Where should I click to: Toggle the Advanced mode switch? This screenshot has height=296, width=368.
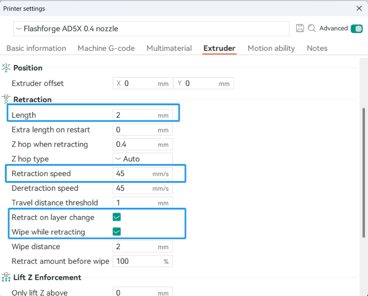356,29
